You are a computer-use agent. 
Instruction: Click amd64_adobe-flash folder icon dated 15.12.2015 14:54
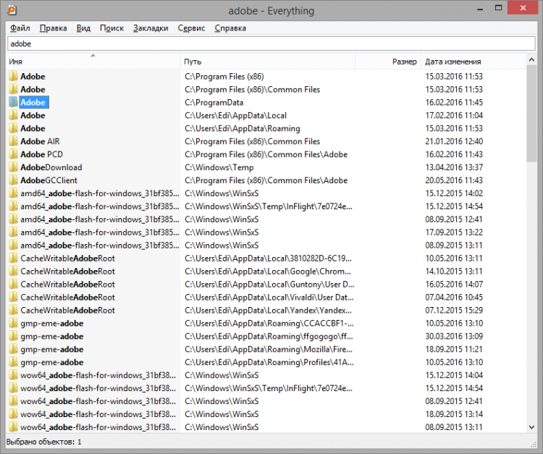pos(13,206)
